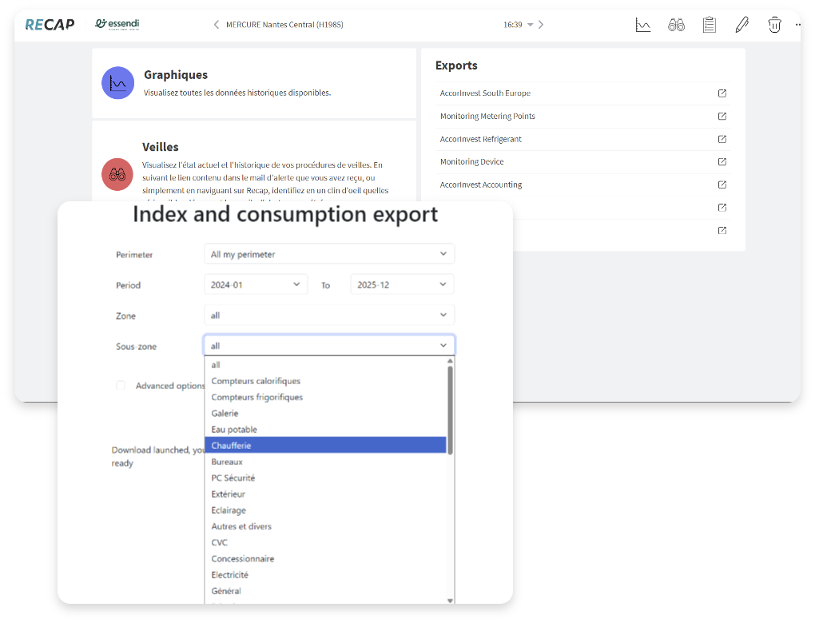
Task: Open the Zone dropdown
Action: point(328,315)
